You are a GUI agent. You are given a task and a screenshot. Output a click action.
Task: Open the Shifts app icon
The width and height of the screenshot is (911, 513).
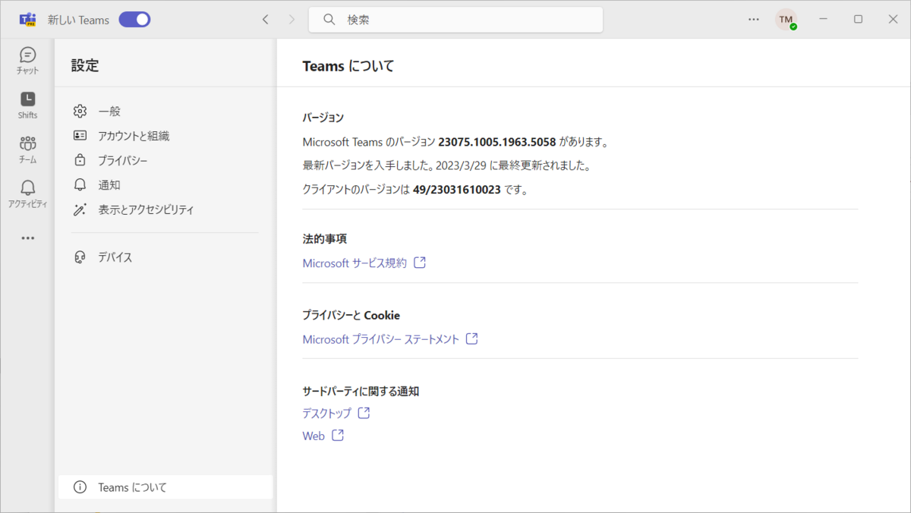[28, 105]
